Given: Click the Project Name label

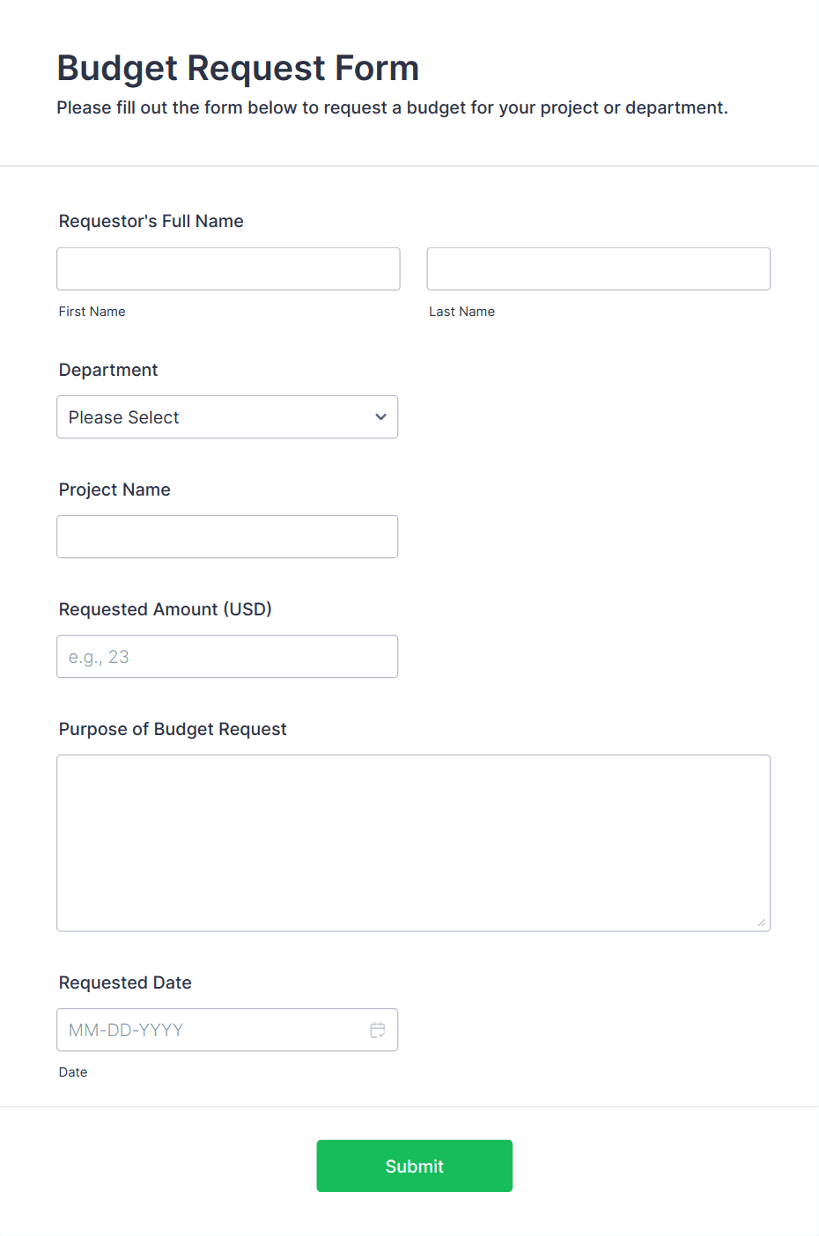Looking at the screenshot, I should [x=114, y=489].
